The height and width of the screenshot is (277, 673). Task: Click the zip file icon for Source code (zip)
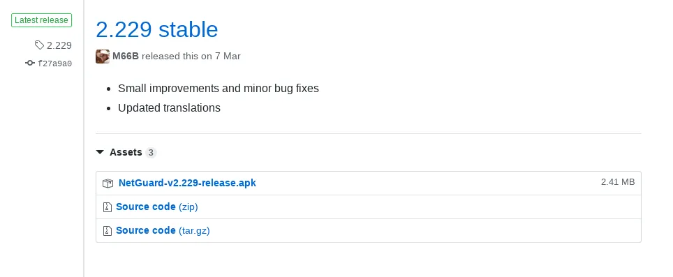[x=108, y=207]
